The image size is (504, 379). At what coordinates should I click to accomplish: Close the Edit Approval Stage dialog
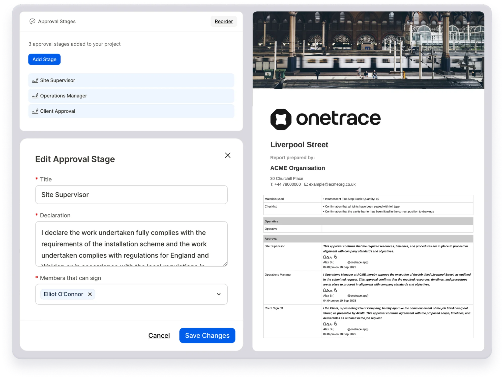point(228,155)
